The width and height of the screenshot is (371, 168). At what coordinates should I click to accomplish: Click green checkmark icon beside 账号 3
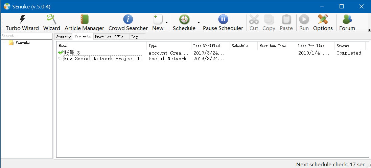pyautogui.click(x=61, y=52)
